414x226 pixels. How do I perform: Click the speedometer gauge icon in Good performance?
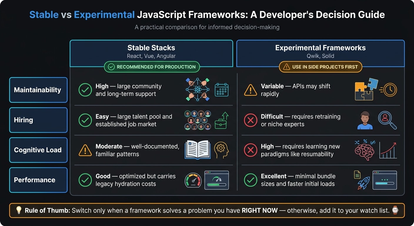(193, 180)
